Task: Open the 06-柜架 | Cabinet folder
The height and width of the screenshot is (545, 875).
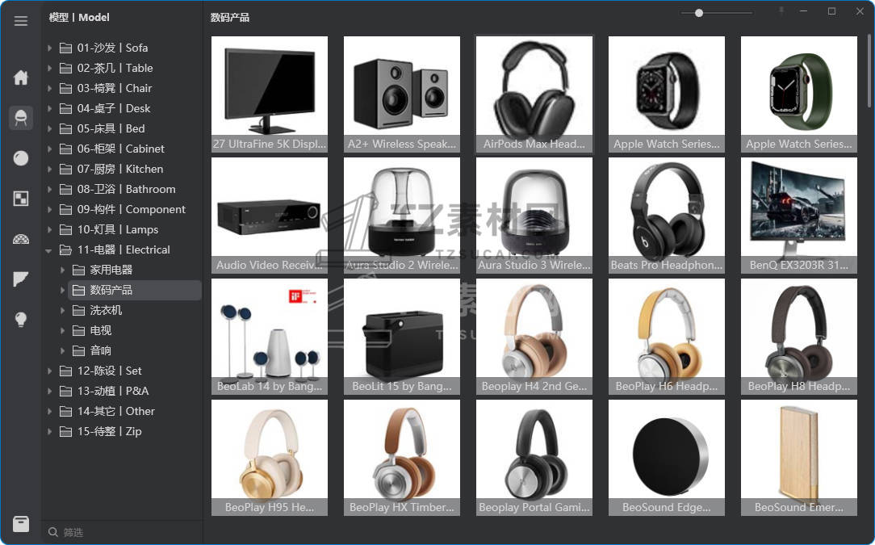Action: tap(122, 149)
